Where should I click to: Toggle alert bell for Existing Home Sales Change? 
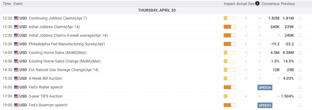coord(300,61)
